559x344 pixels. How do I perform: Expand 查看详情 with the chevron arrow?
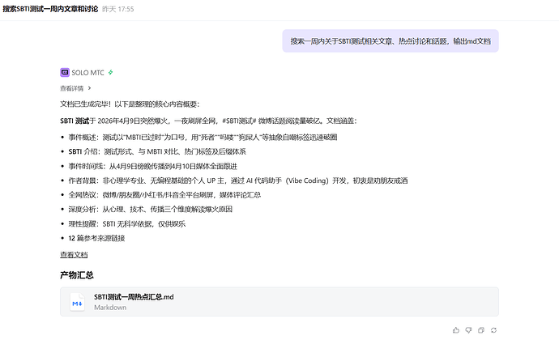[89, 87]
